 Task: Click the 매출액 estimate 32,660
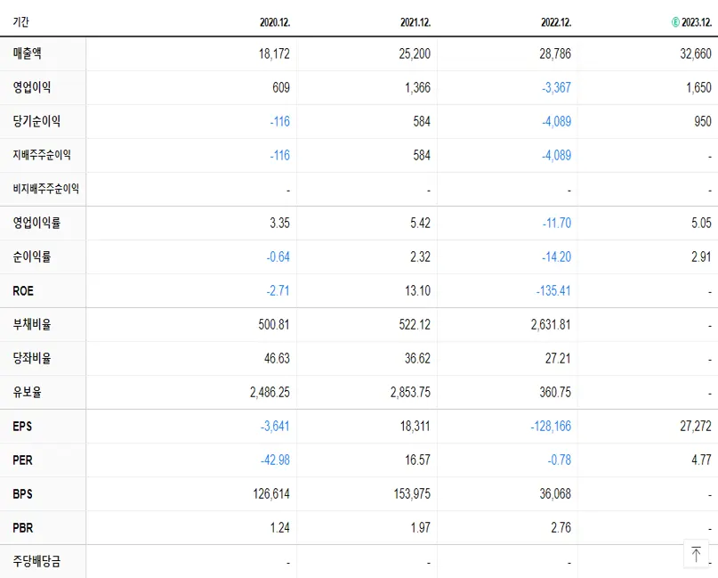696,53
